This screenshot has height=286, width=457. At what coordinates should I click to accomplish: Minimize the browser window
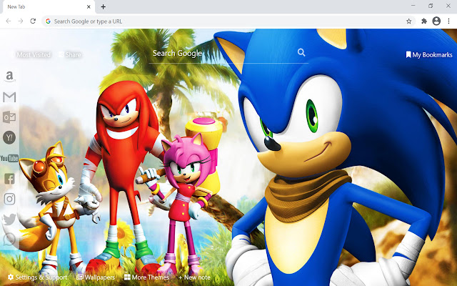[413, 6]
